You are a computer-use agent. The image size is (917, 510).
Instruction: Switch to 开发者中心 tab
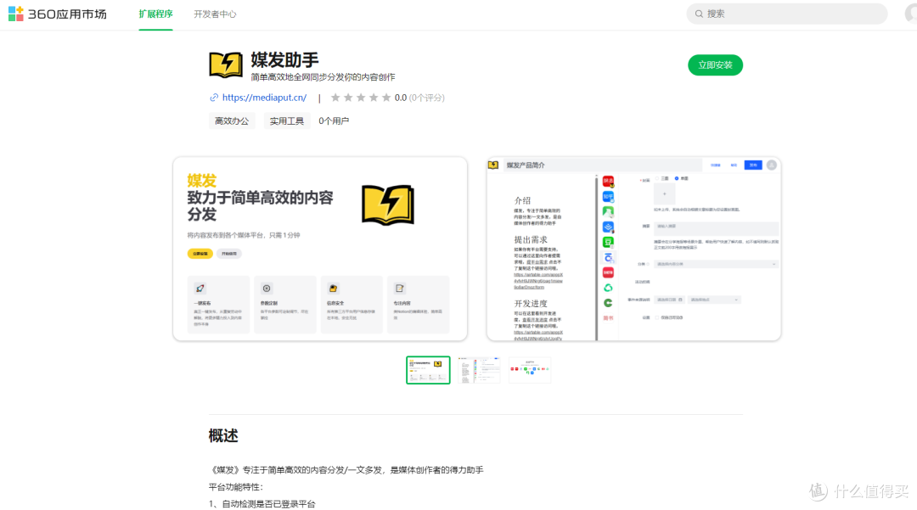click(215, 14)
